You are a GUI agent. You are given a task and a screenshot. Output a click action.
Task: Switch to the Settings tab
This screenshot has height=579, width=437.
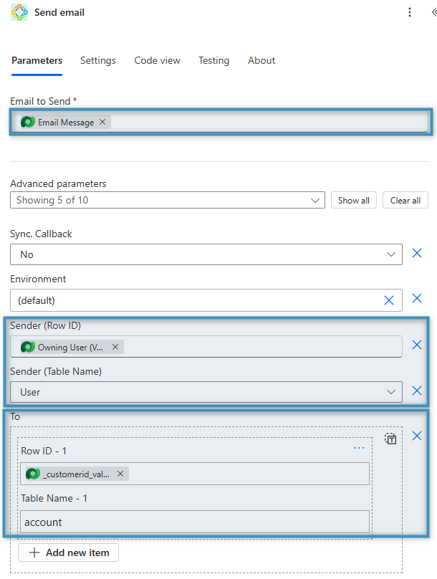coord(98,61)
